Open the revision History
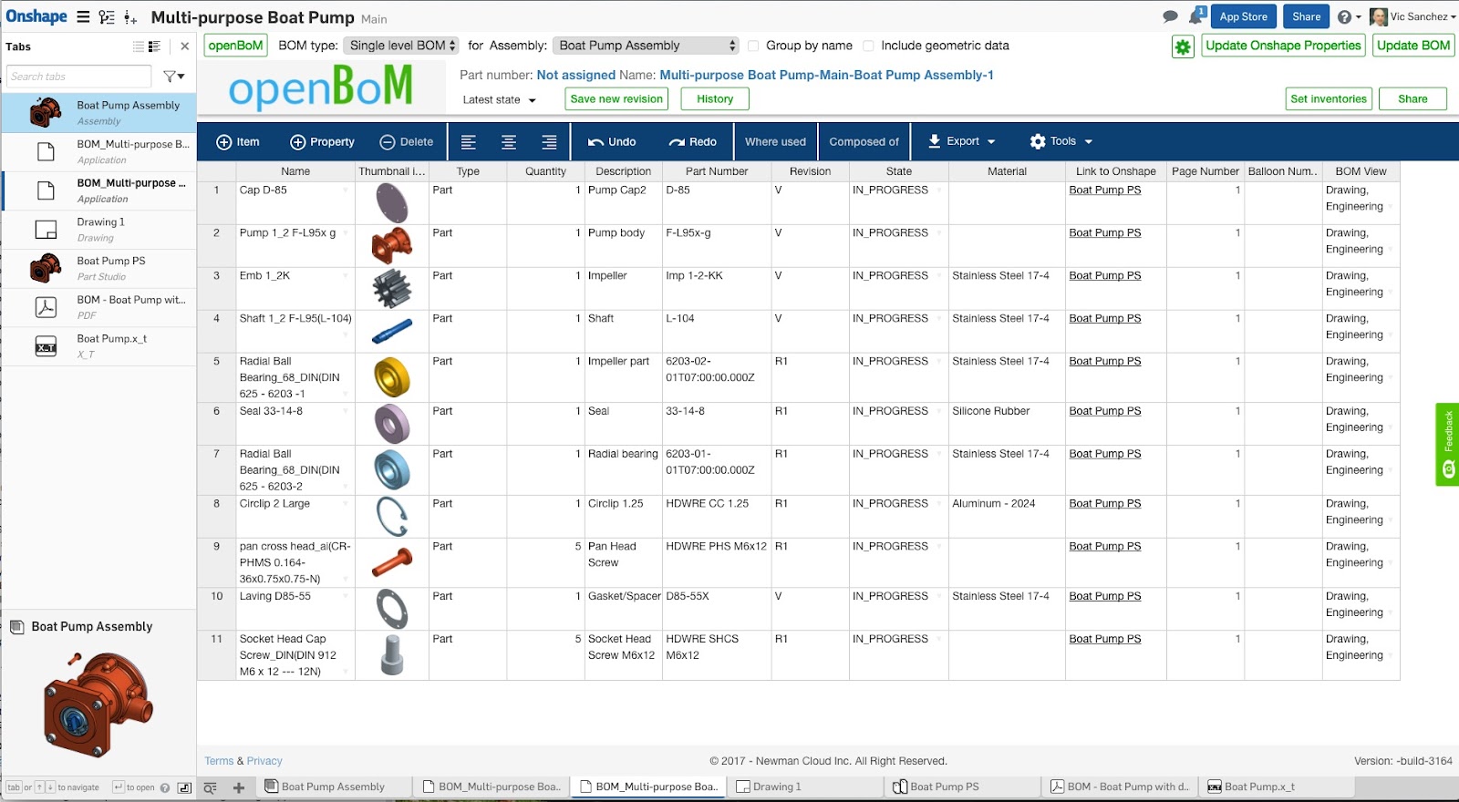The width and height of the screenshot is (1459, 802). tap(715, 98)
